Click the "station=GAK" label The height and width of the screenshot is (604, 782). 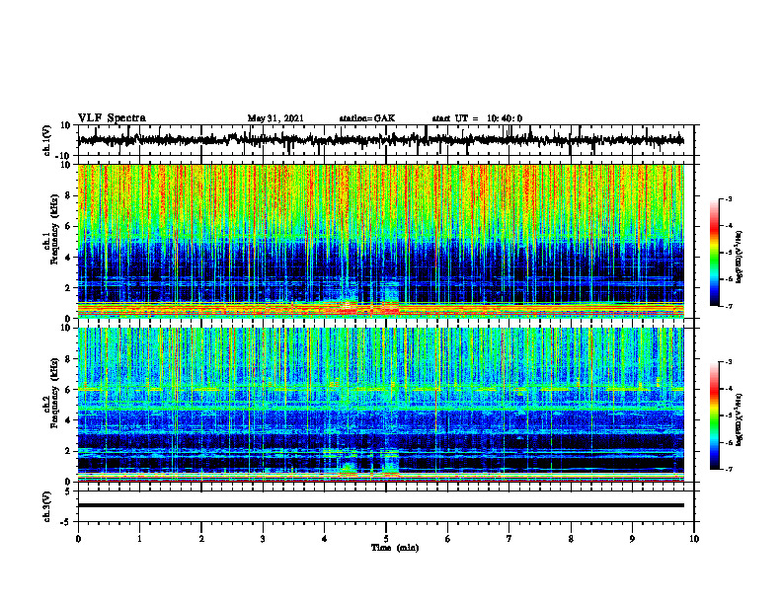367,118
